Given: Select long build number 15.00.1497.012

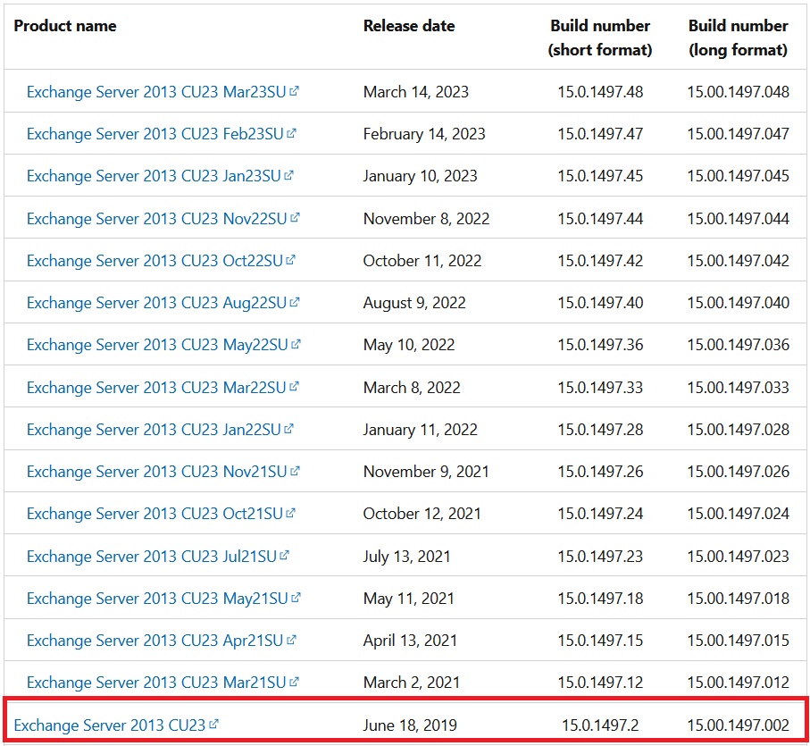Looking at the screenshot, I should [x=739, y=683].
